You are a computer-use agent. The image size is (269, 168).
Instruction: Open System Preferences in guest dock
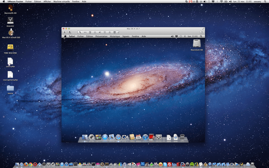[159, 137]
